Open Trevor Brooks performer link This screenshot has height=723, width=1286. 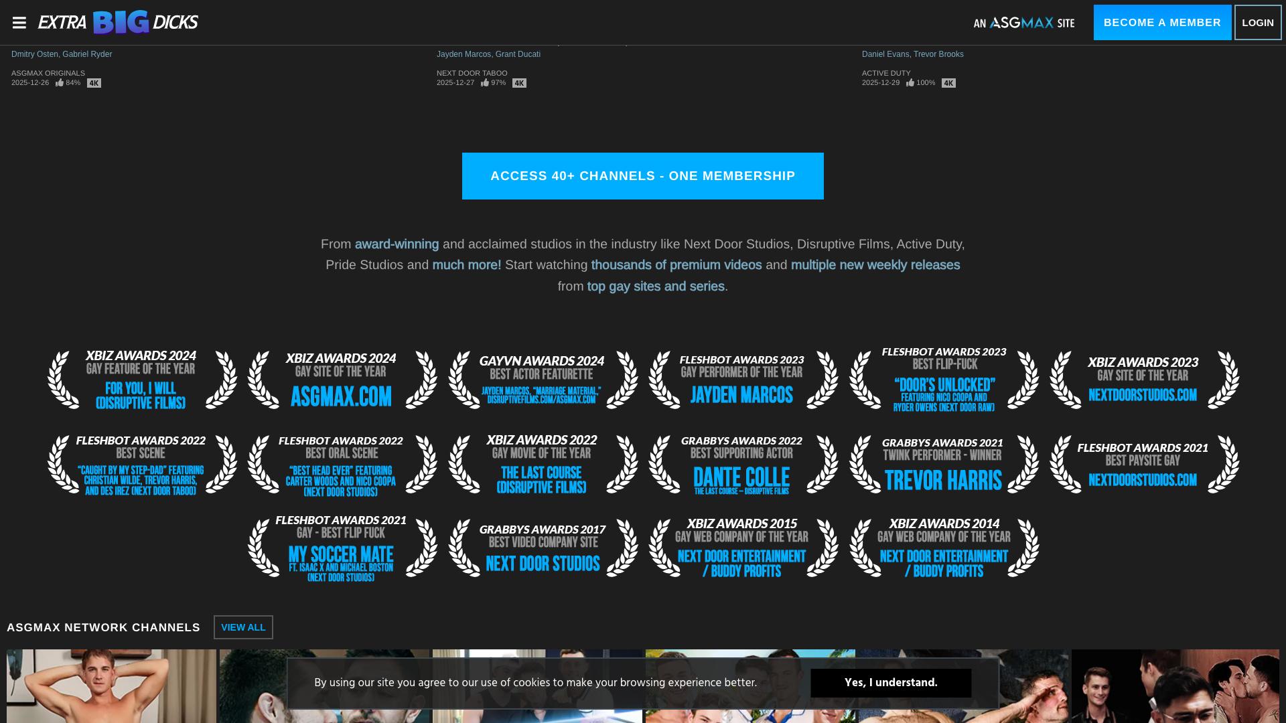pos(938,54)
